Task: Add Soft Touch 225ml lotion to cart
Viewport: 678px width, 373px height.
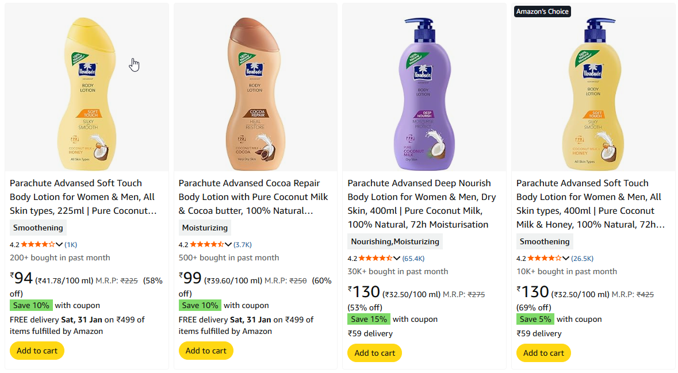Action: point(37,351)
